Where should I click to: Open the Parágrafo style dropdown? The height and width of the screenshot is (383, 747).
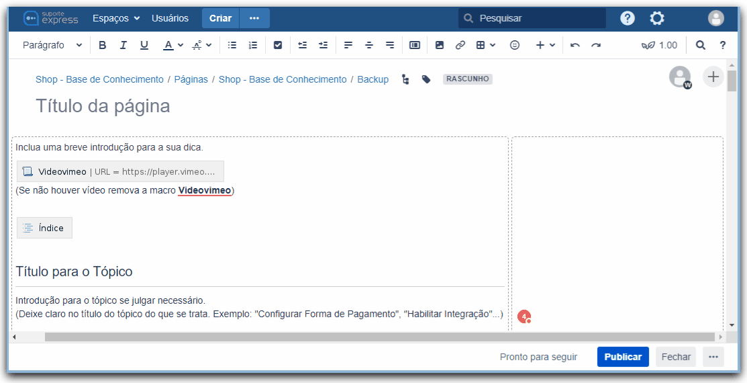tap(52, 45)
